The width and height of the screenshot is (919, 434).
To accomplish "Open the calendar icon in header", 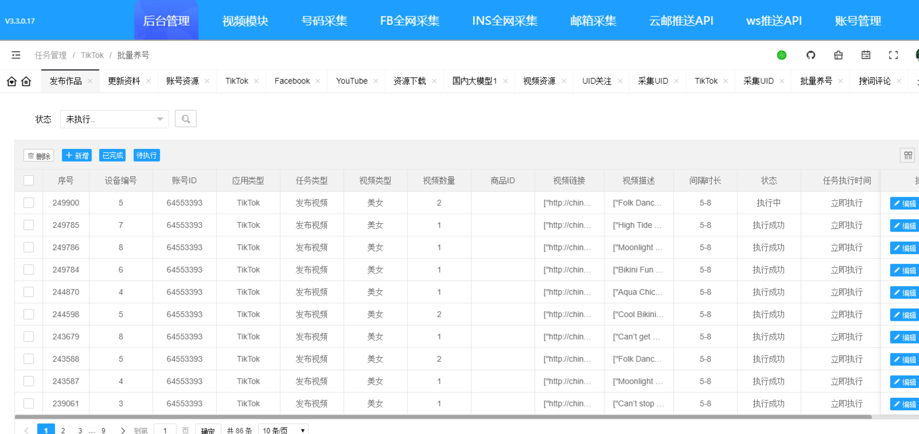I will (x=866, y=55).
